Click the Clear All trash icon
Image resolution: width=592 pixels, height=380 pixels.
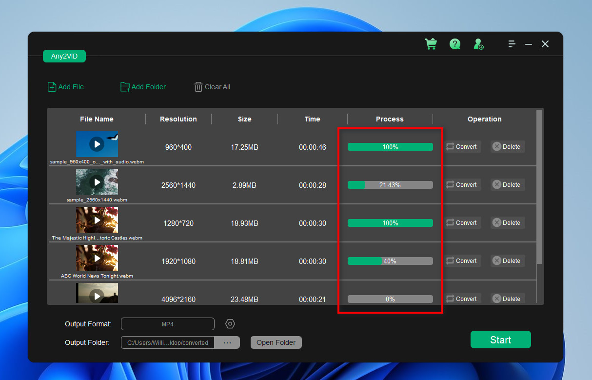tap(198, 86)
